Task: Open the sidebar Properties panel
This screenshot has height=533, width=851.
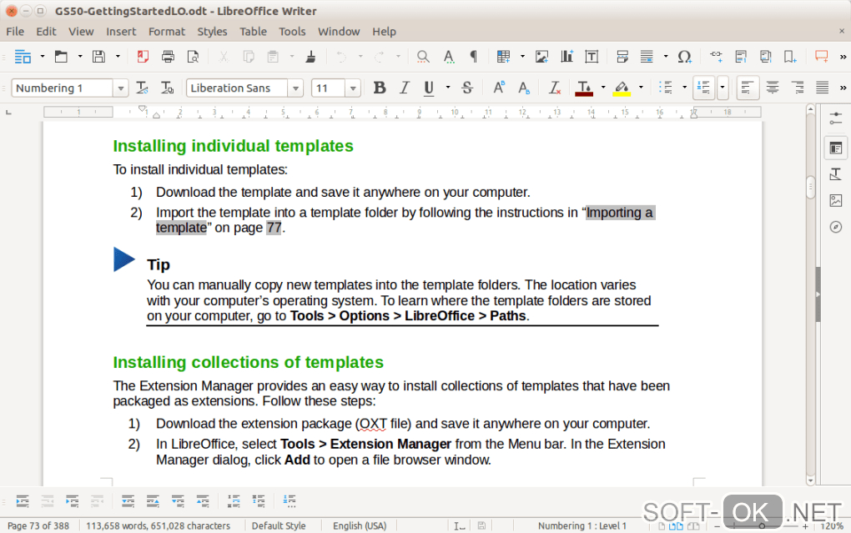Action: pos(836,148)
